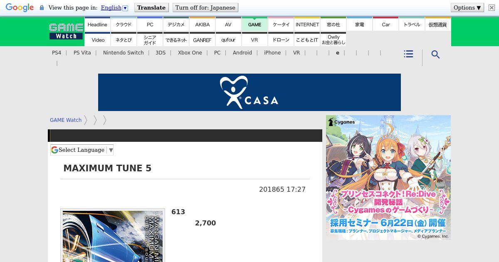The width and height of the screenshot is (499, 262).
Task: Open the Maximum Tune soundtrack cover image
Action: [x=113, y=236]
